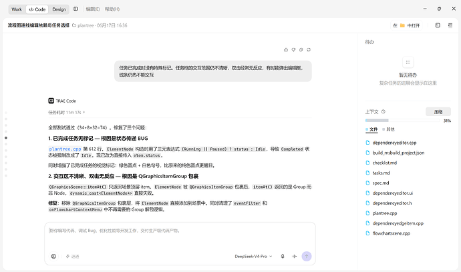Select the 文件 tab in context panel
This screenshot has height=272, width=461.
(x=371, y=129)
